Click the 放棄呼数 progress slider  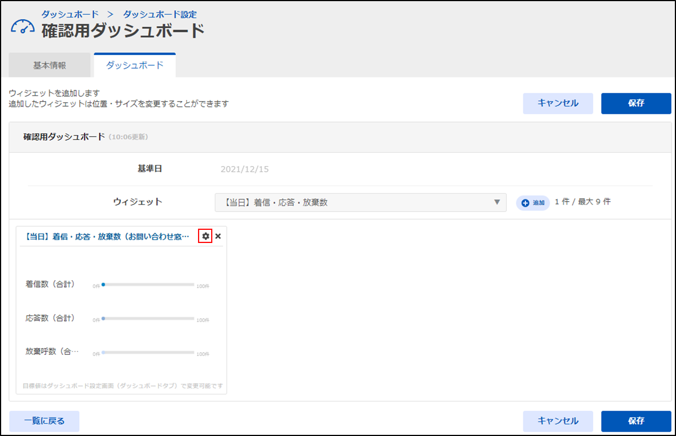(x=148, y=353)
